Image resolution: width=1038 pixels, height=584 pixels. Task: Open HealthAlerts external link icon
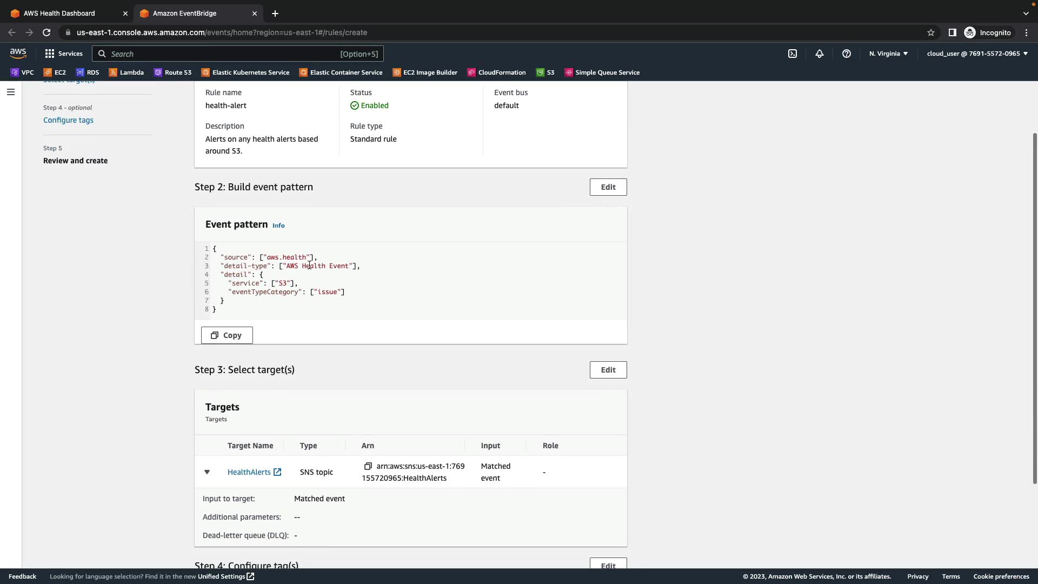tap(277, 472)
